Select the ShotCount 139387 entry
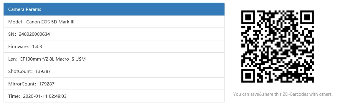This screenshot has height=108, width=343. (114, 71)
